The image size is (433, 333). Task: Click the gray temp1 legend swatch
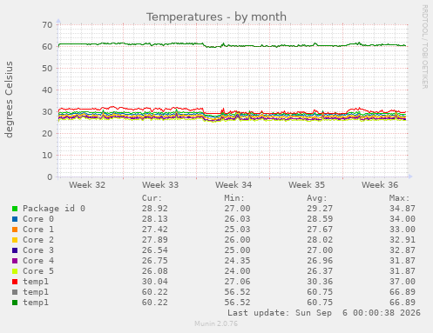click(x=15, y=292)
